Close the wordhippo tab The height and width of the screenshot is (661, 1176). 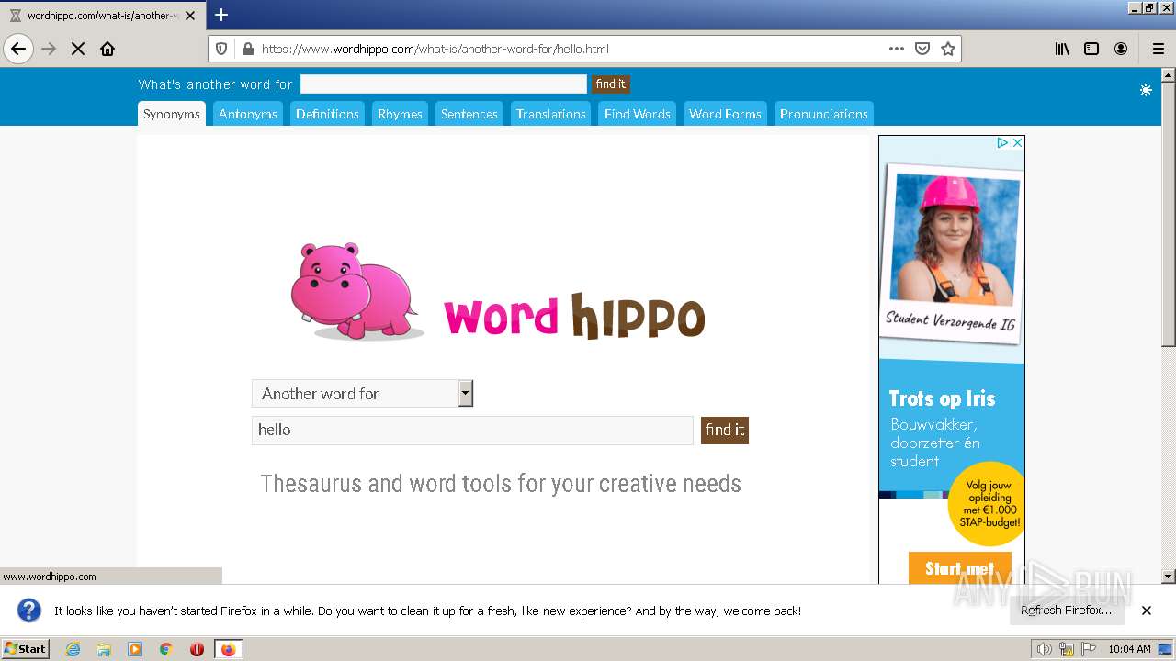[x=190, y=16]
